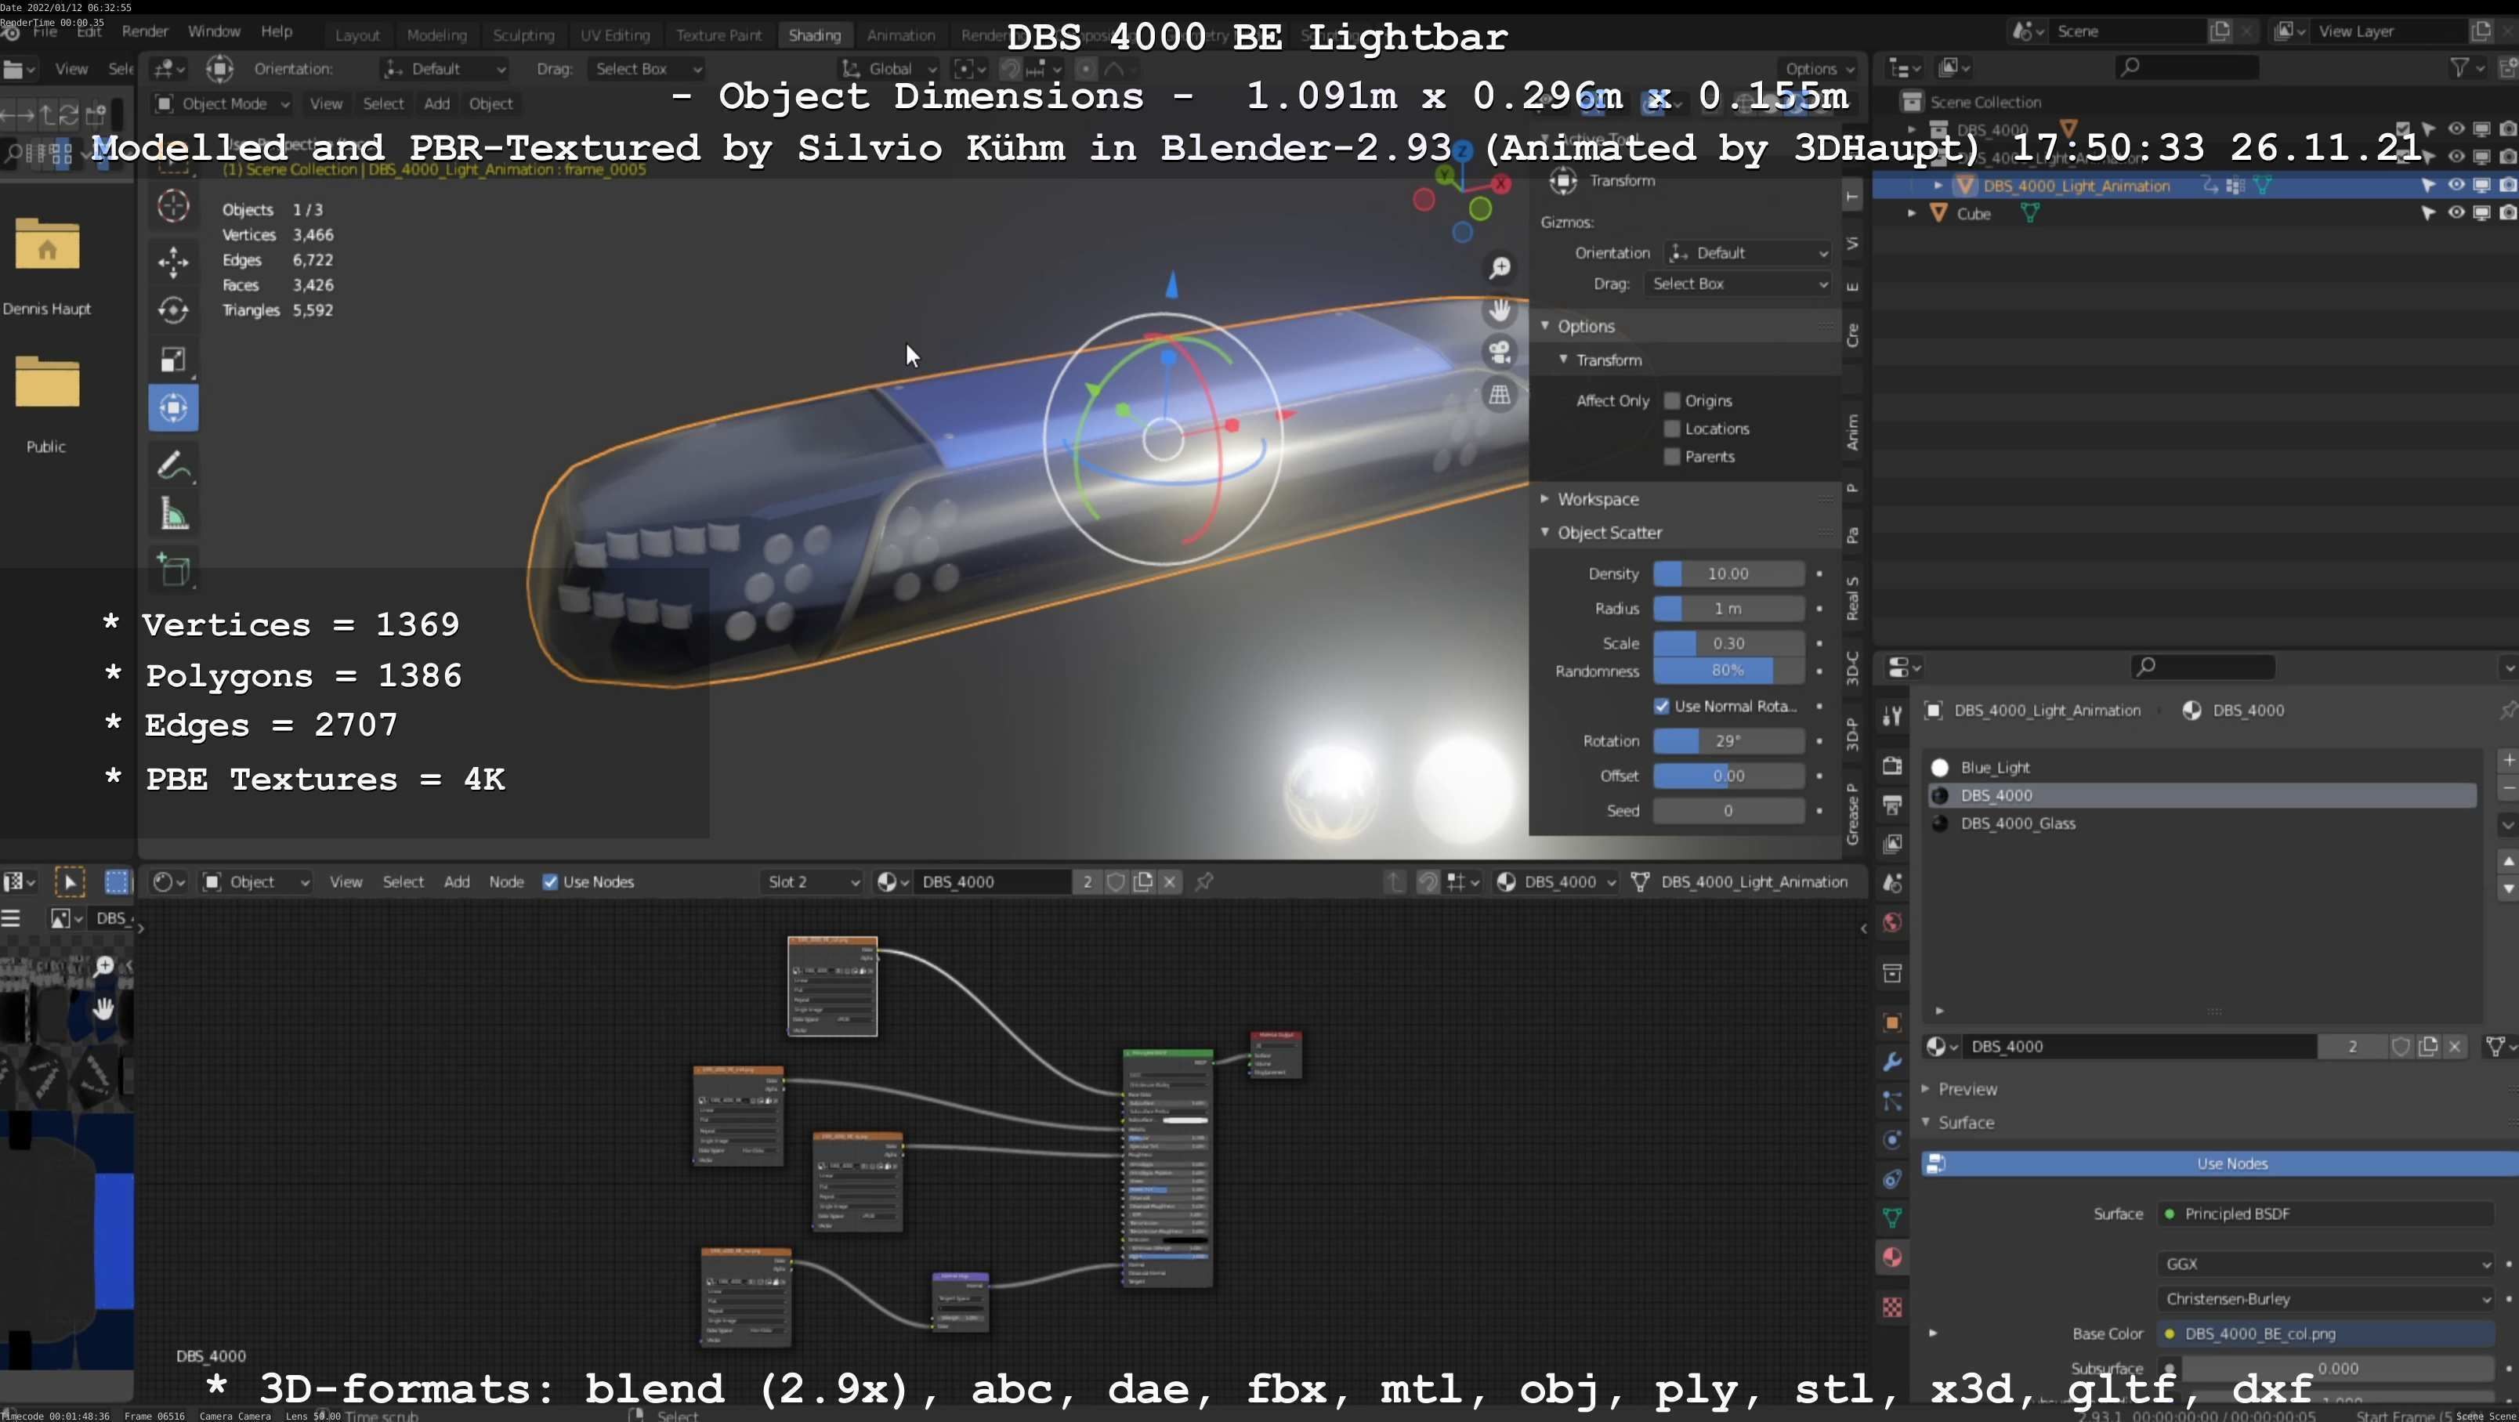
Task: Open Texture properties checker icon
Action: click(1892, 1308)
